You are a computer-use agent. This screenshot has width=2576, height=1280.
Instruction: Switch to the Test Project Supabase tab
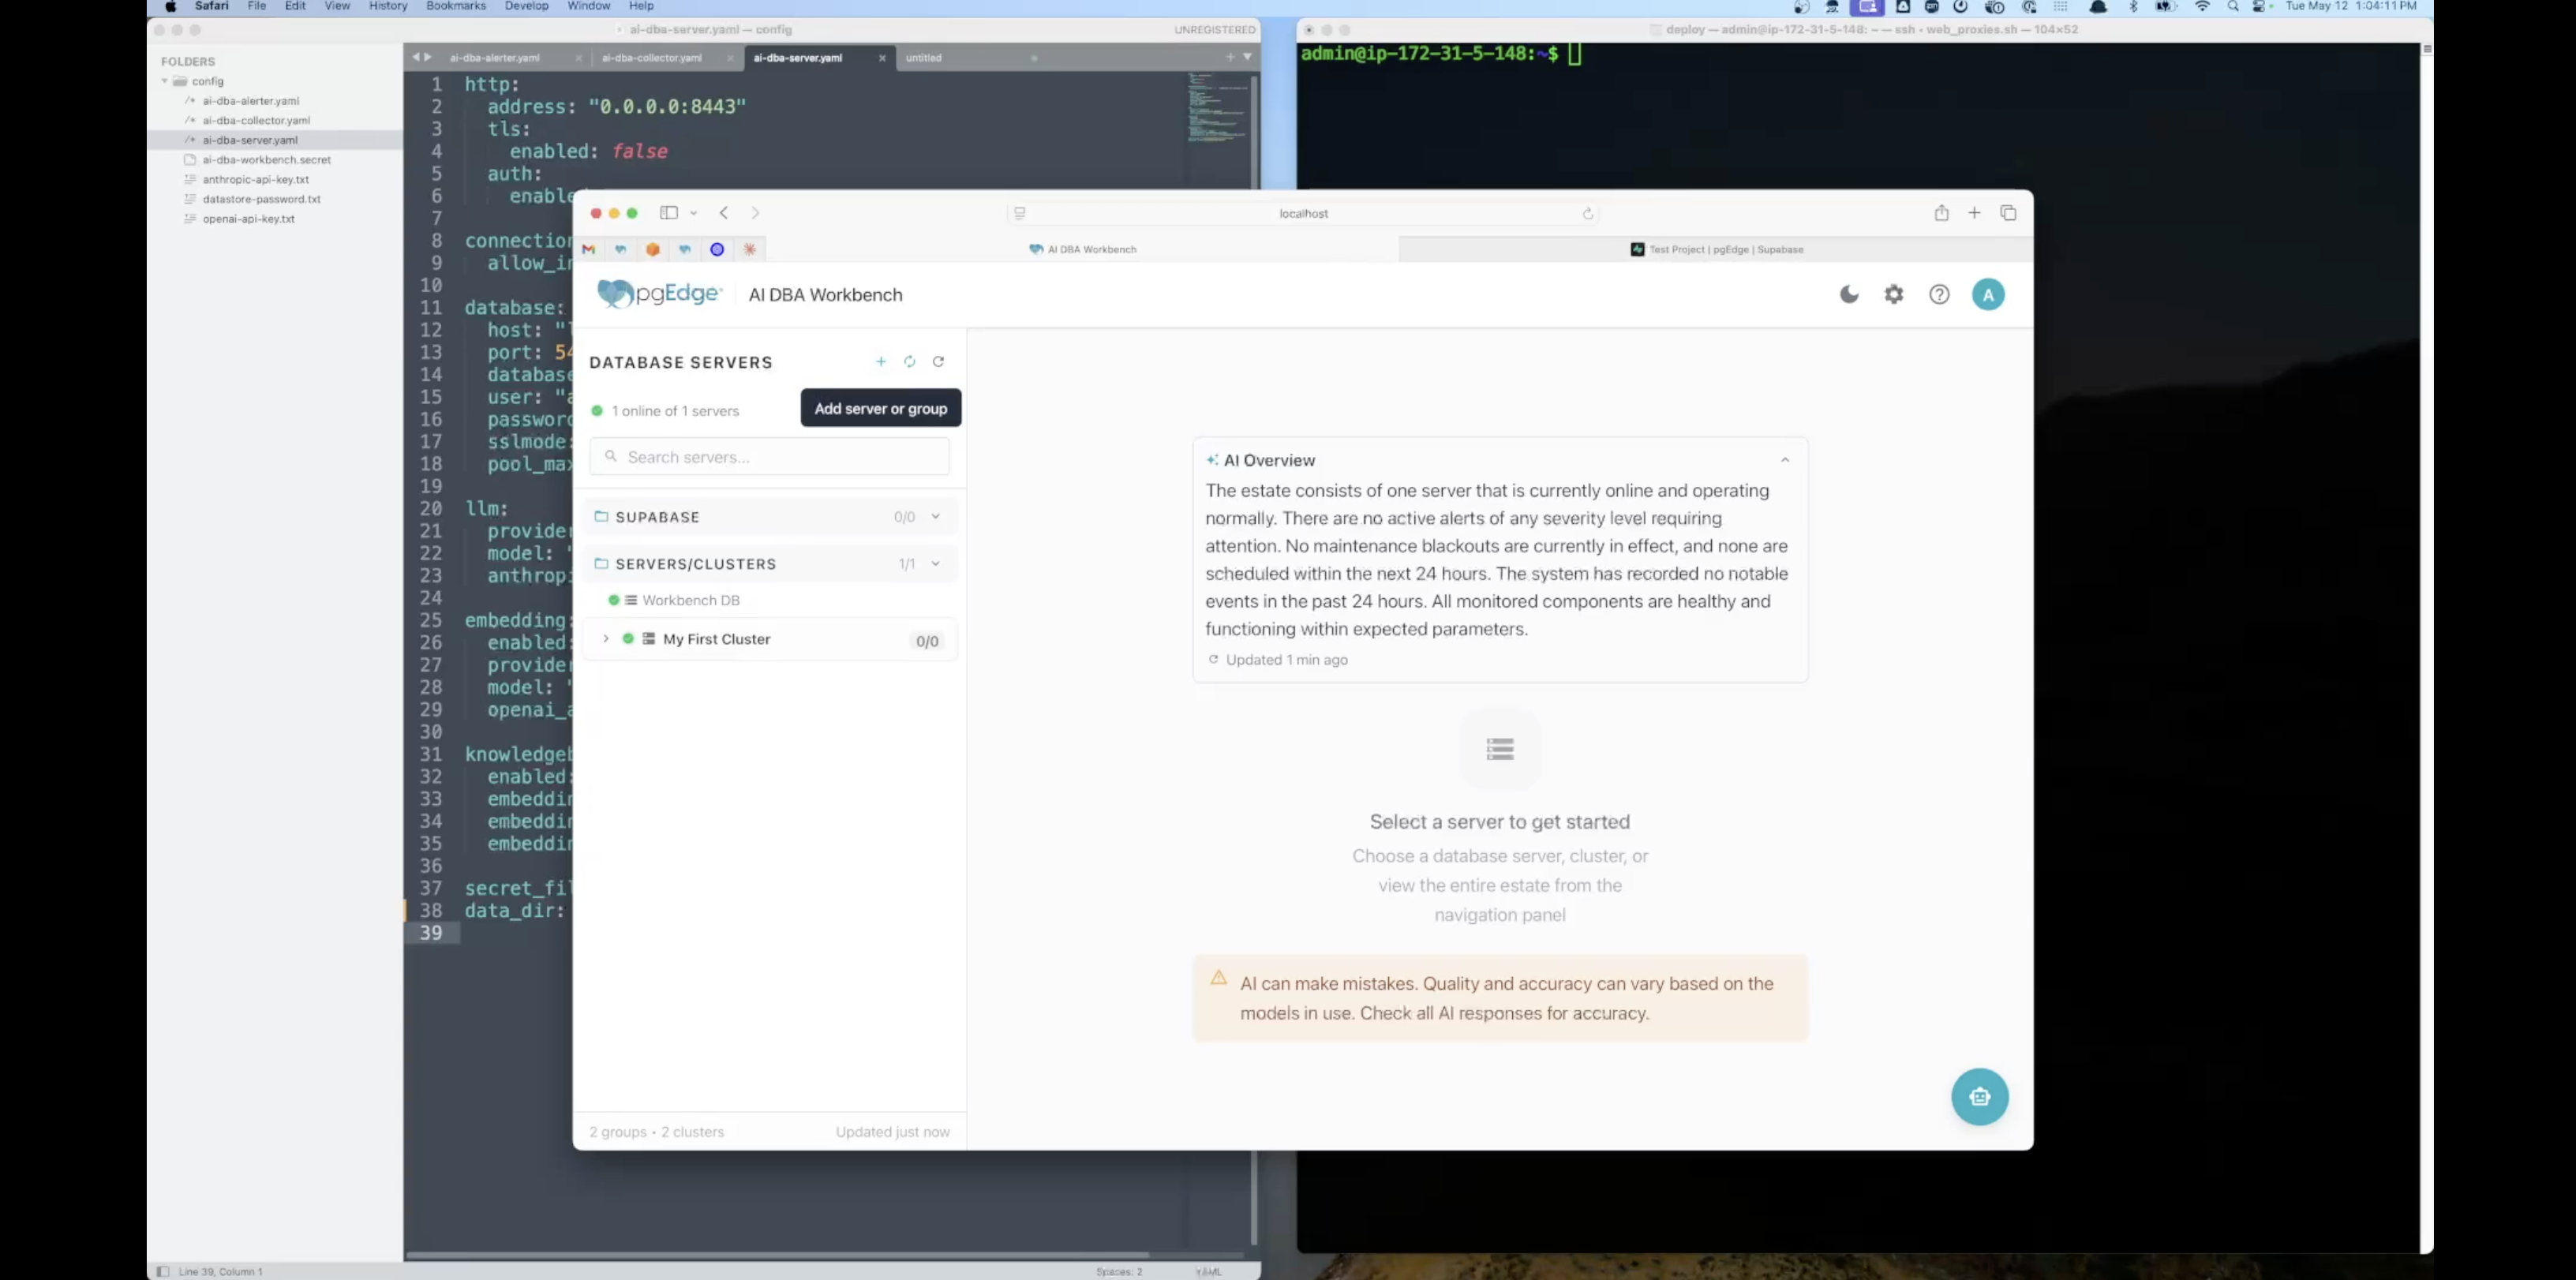1716,249
